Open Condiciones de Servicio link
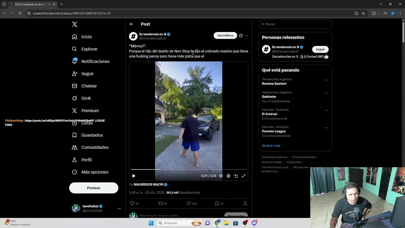Viewport: 405px width, 228px height. point(275,157)
